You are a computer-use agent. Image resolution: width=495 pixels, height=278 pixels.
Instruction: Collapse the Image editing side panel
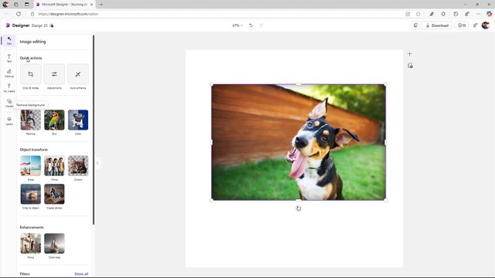(97, 163)
